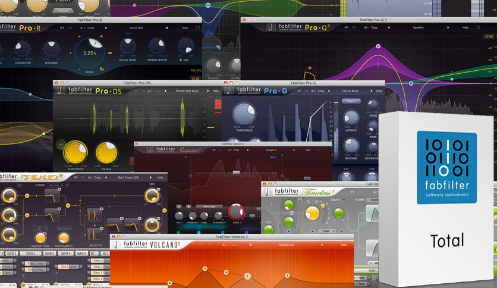Click the Redo arrow in Pro-R header
Image resolution: width=497 pixels, height=288 pixels.
coord(70,28)
